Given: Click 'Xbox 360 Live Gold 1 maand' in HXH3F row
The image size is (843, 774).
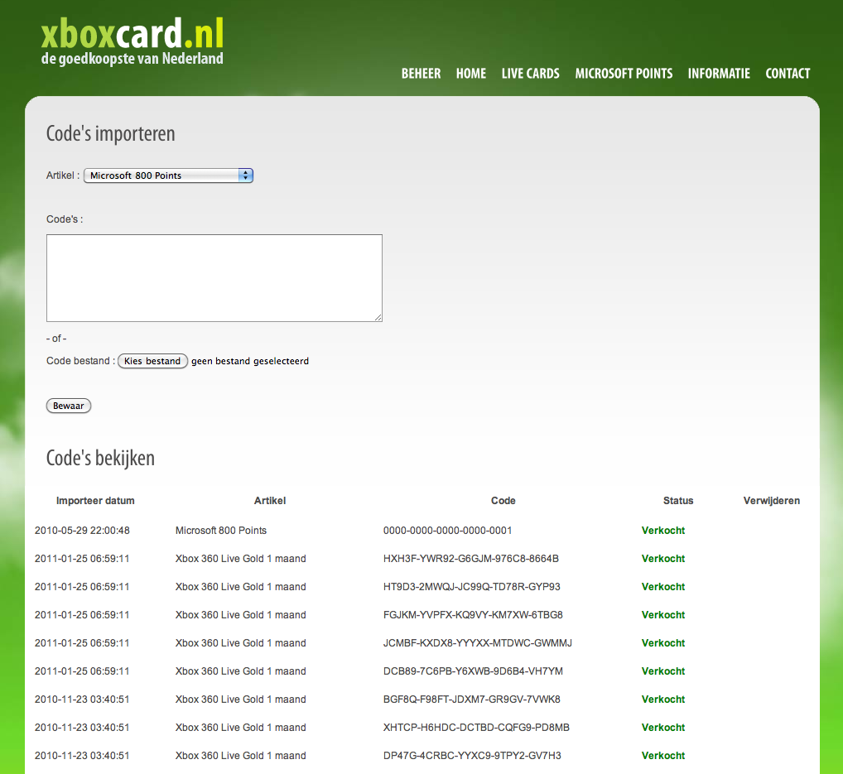Looking at the screenshot, I should point(241,559).
